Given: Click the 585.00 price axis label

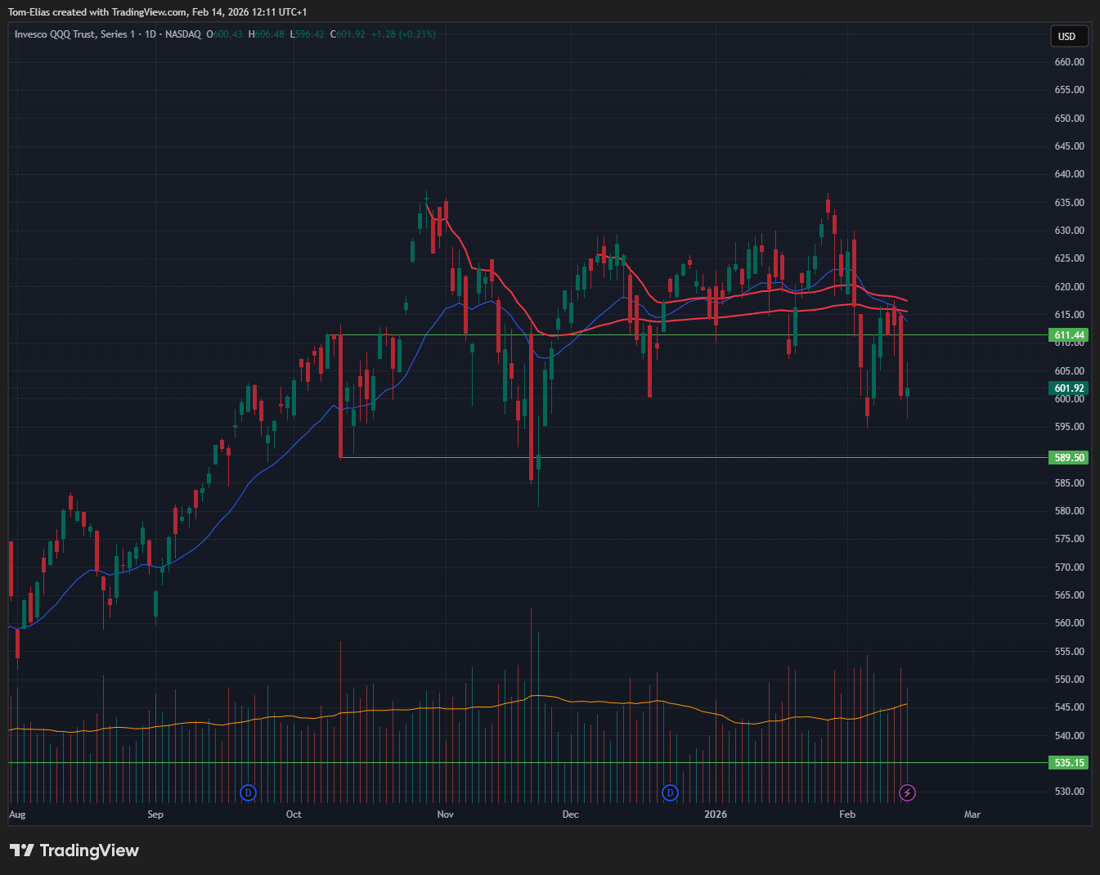Looking at the screenshot, I should (x=1069, y=483).
